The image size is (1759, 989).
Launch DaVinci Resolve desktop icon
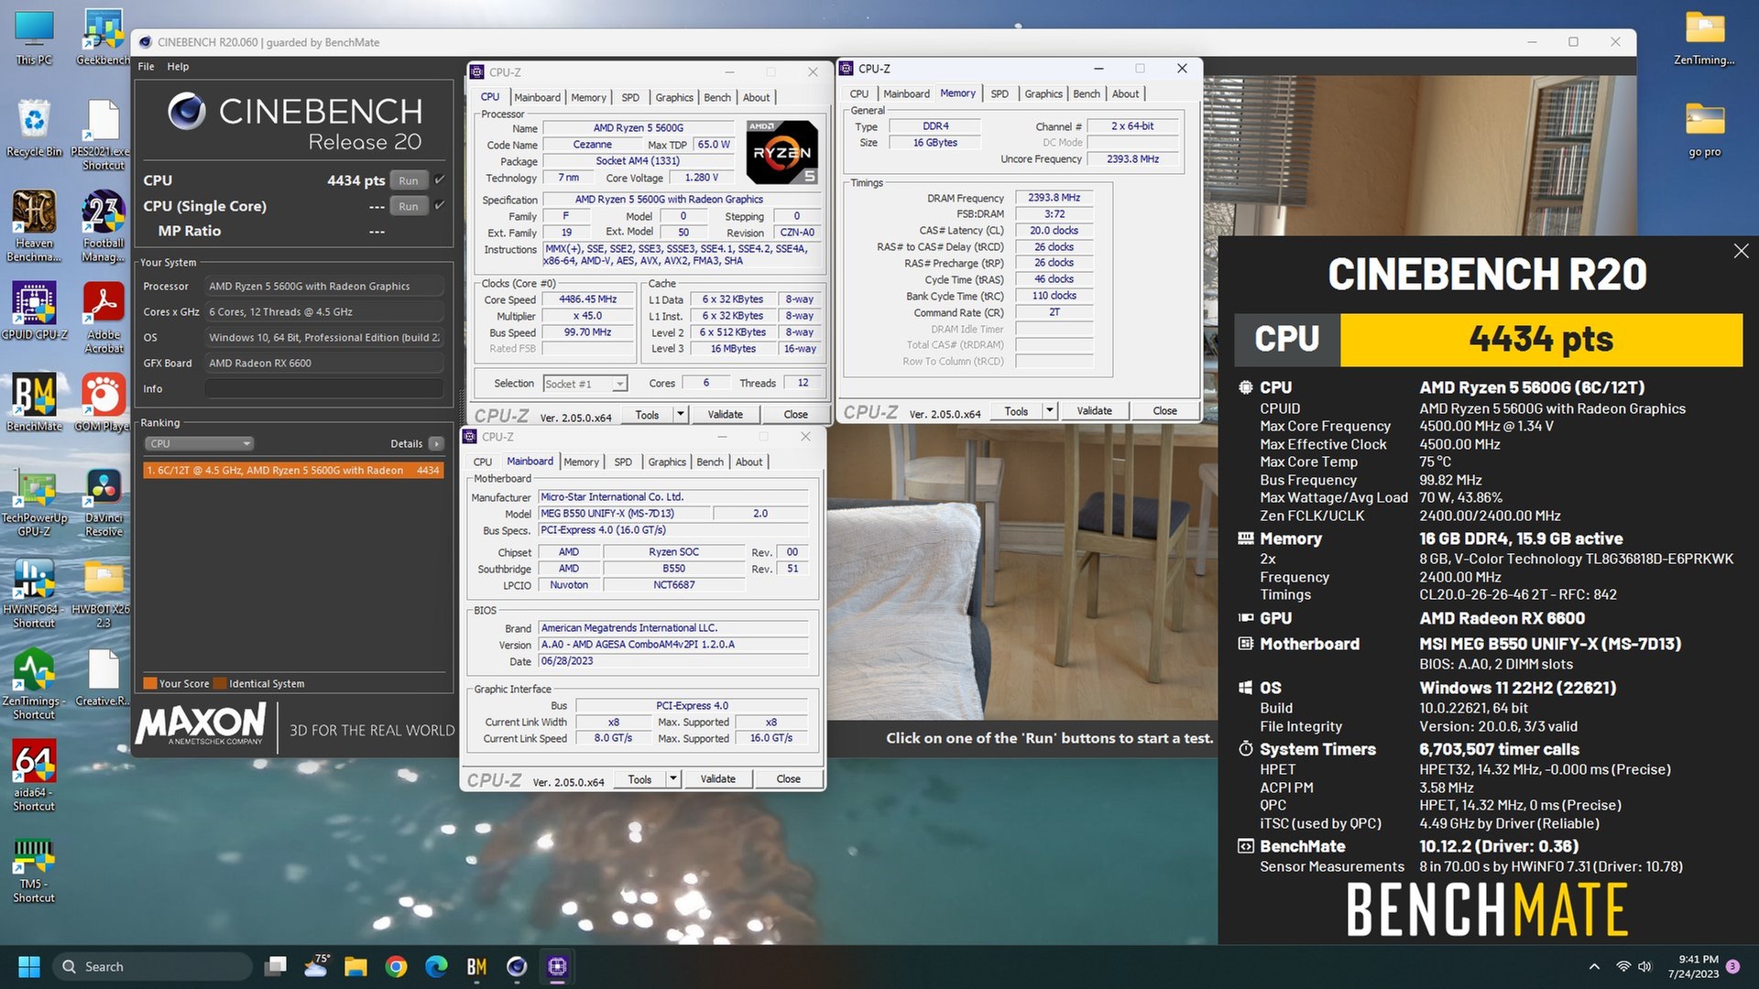[104, 502]
